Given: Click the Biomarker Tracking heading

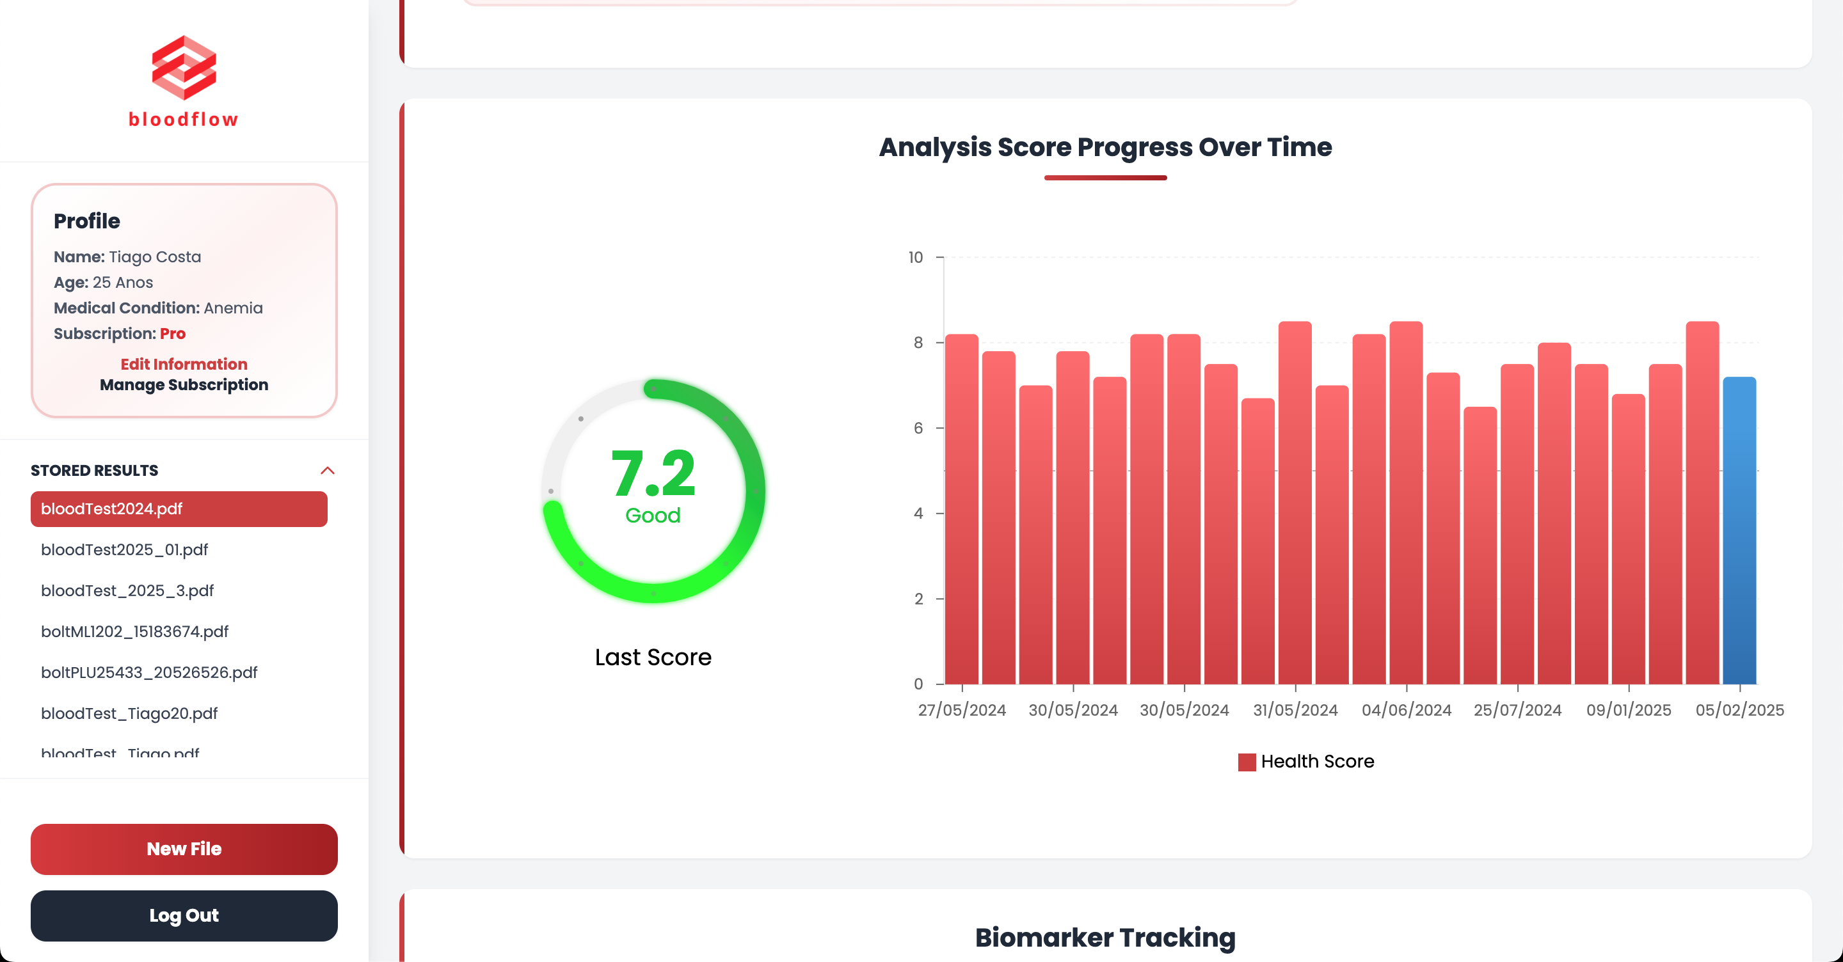Looking at the screenshot, I should 1105,938.
